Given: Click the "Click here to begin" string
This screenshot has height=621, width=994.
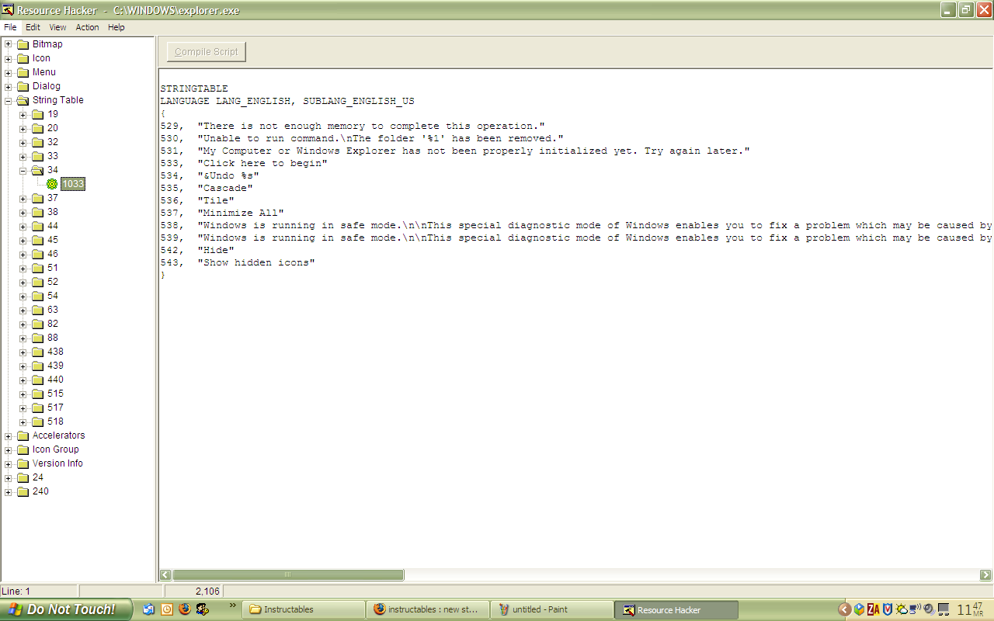Looking at the screenshot, I should [x=262, y=163].
